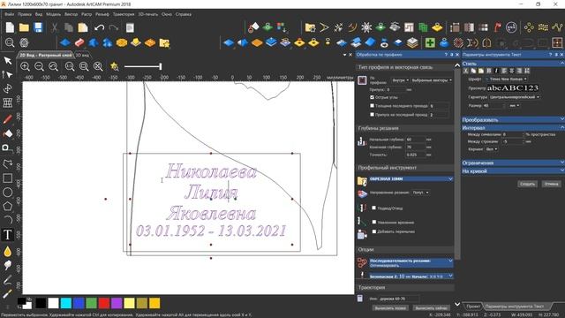565x318 pixels.
Task: Expand the На кривой section
Action: pos(513,170)
